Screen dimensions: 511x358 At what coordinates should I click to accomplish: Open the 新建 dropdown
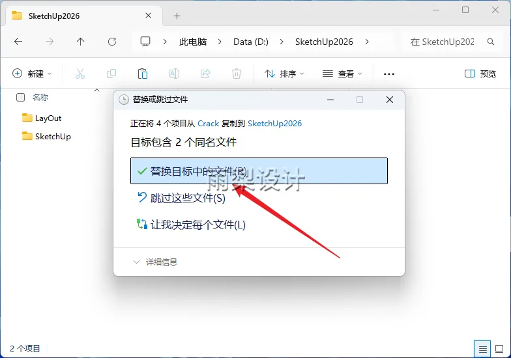[32, 74]
